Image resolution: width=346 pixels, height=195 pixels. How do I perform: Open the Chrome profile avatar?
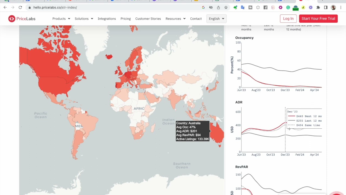[333, 7]
